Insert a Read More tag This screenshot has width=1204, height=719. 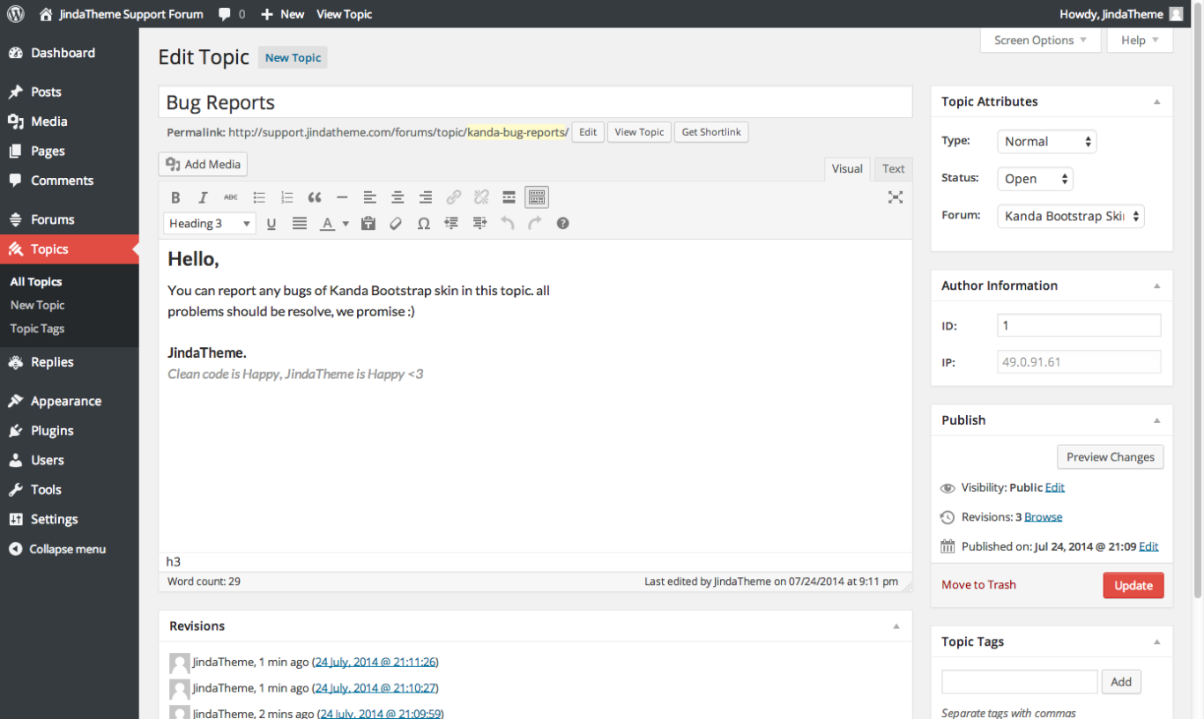click(x=509, y=197)
